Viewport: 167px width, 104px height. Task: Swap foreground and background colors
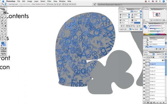[x=5, y=42]
